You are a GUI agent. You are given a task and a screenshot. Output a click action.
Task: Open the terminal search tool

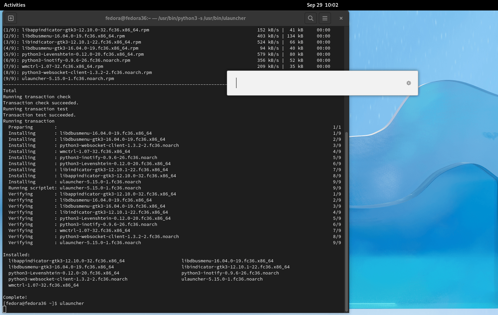click(x=311, y=18)
